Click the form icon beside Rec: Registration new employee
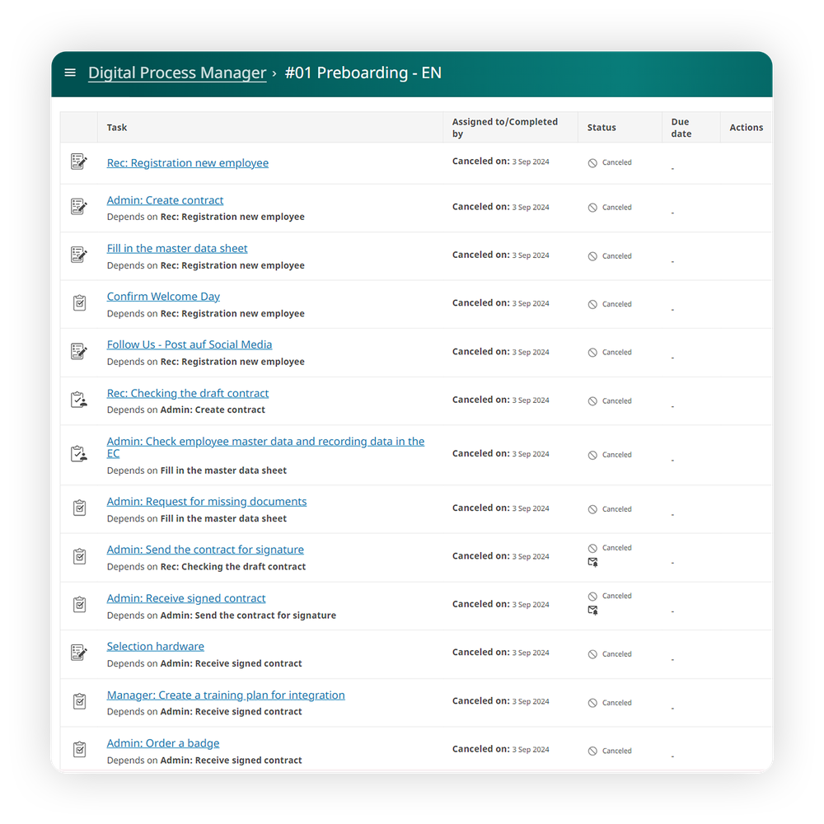 point(78,162)
